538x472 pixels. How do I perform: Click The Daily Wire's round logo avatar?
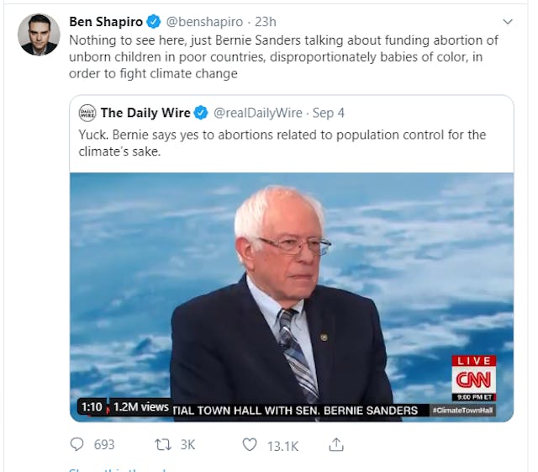click(x=87, y=113)
